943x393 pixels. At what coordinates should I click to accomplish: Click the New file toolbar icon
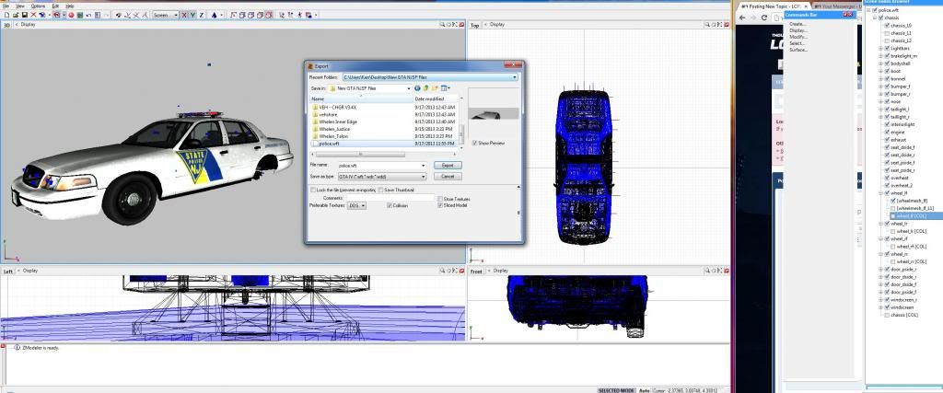pos(6,15)
